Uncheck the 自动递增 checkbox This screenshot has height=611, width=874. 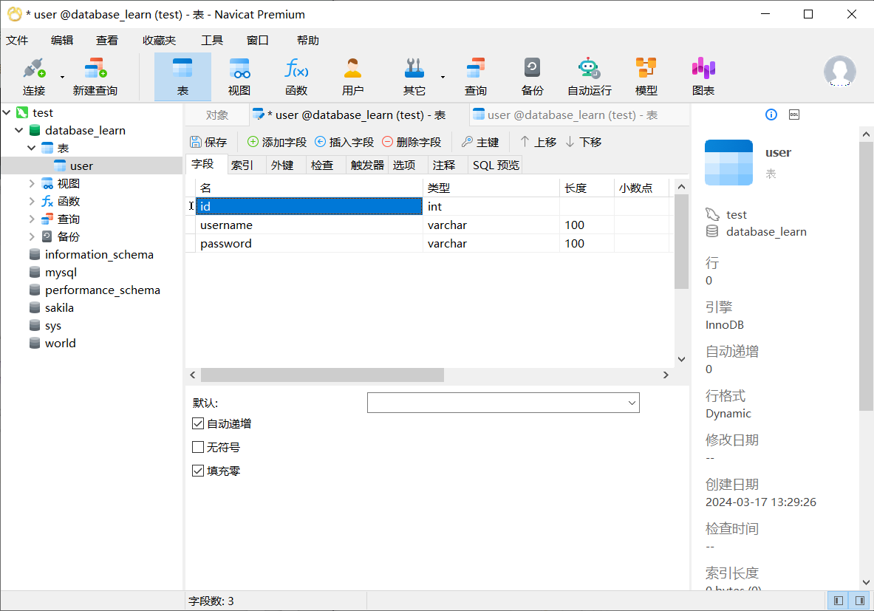click(x=198, y=424)
